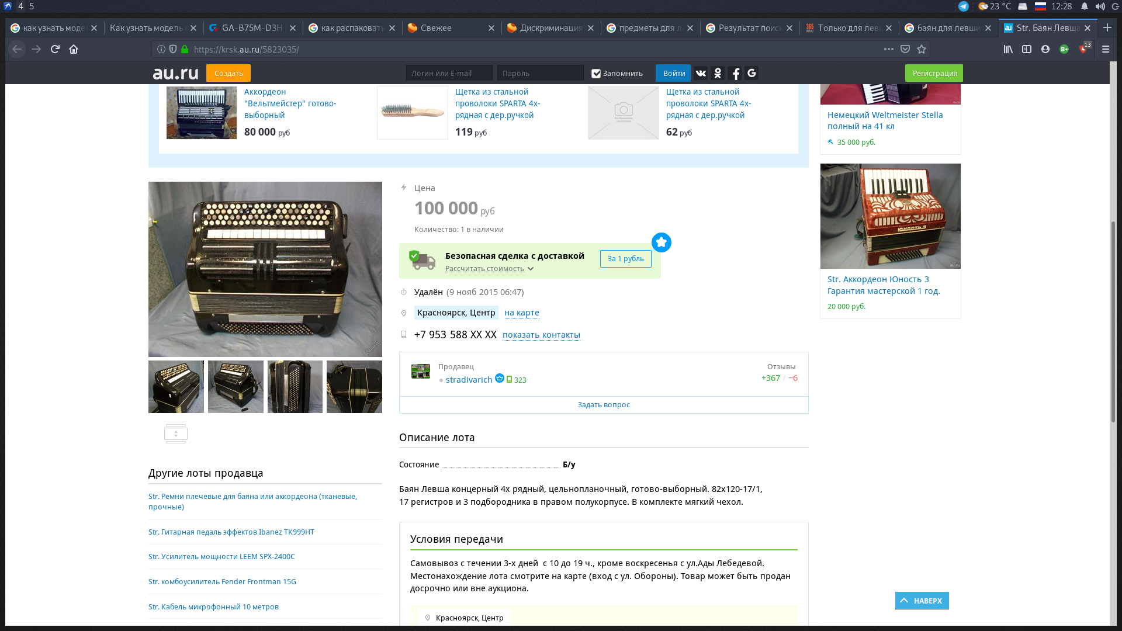Expand the photo gallery below the thumbnails
Viewport: 1122px width, 631px height.
175,434
